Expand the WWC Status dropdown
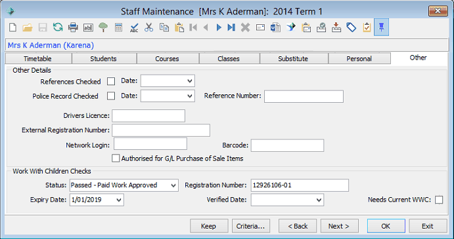454x239 pixels. click(173, 185)
